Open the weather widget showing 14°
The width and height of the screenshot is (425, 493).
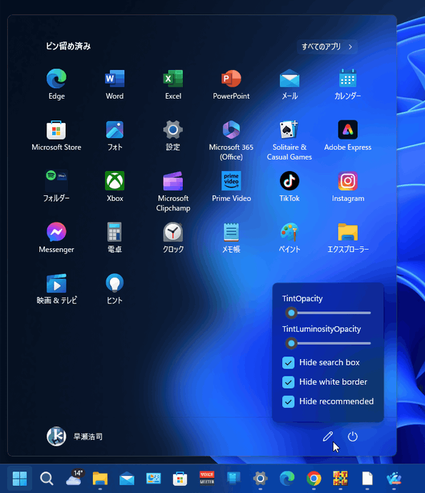pyautogui.click(x=74, y=478)
